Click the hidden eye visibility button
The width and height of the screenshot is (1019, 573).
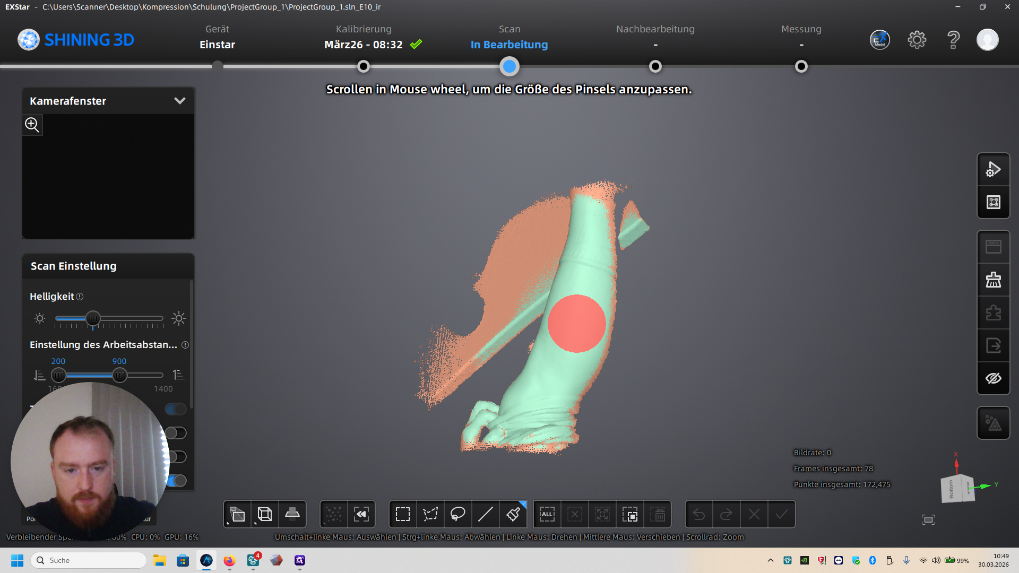(993, 378)
